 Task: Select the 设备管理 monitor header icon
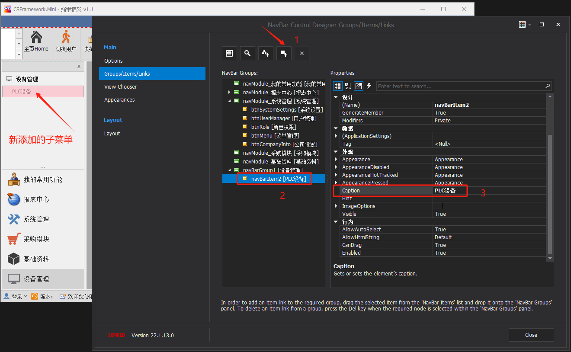tap(9, 79)
